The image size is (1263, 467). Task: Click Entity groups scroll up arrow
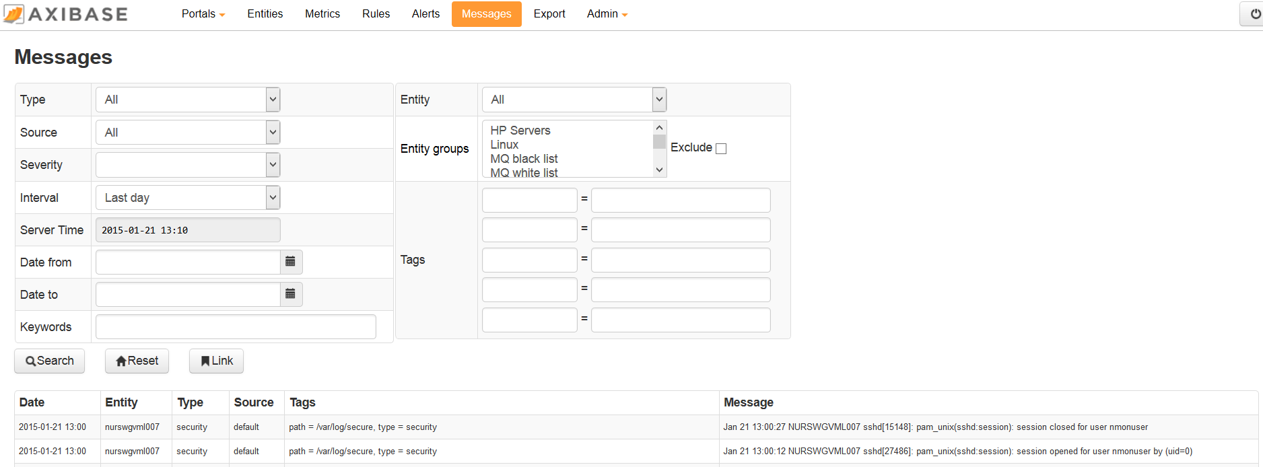click(x=660, y=128)
